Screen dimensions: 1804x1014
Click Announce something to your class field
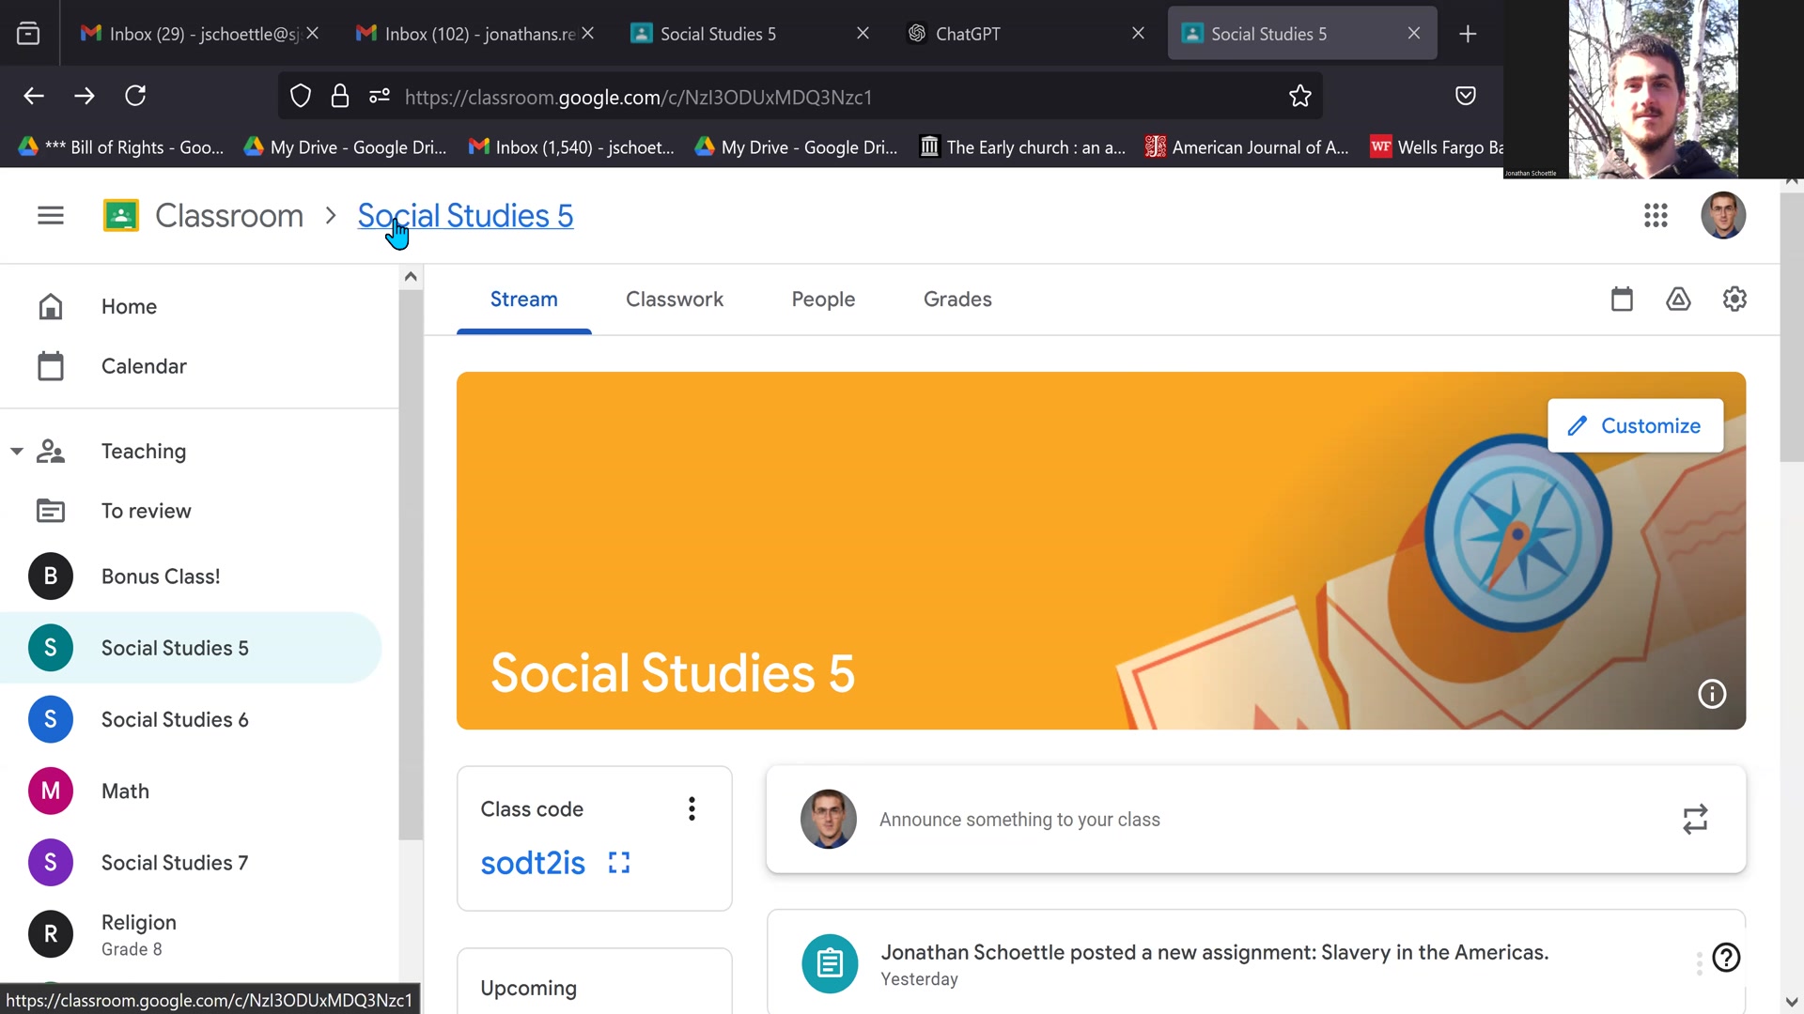pos(1256,820)
